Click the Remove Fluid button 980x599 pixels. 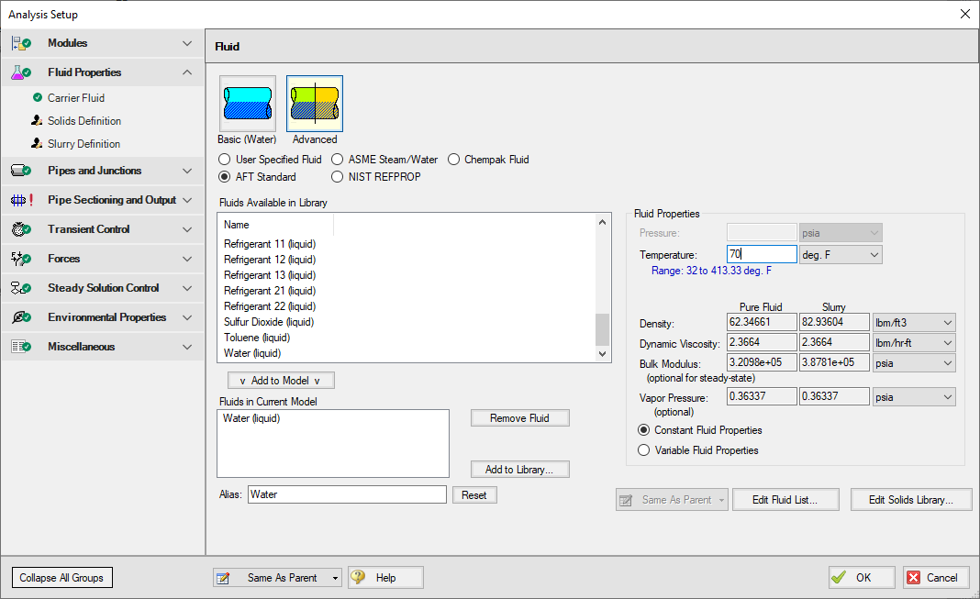click(x=519, y=418)
